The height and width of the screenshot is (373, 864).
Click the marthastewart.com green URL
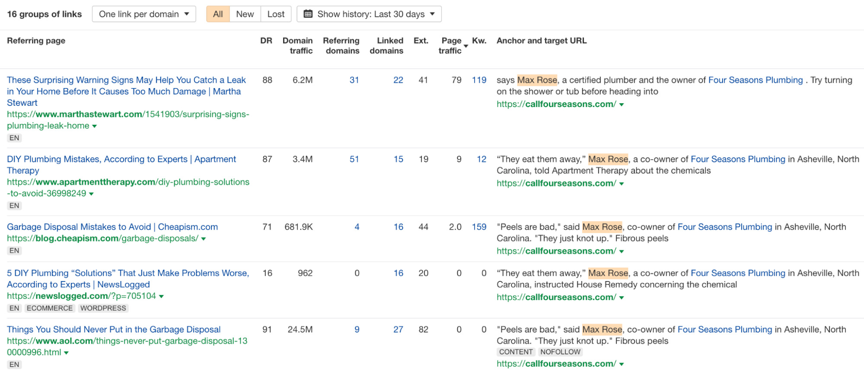[x=128, y=120]
